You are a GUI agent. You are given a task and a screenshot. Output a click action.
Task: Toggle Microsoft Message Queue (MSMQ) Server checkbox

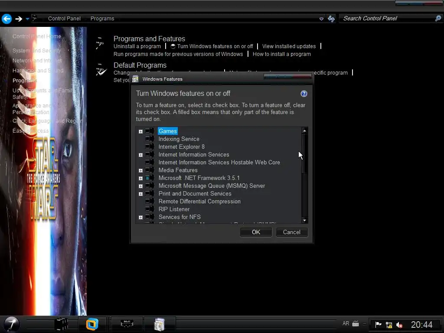tap(147, 186)
